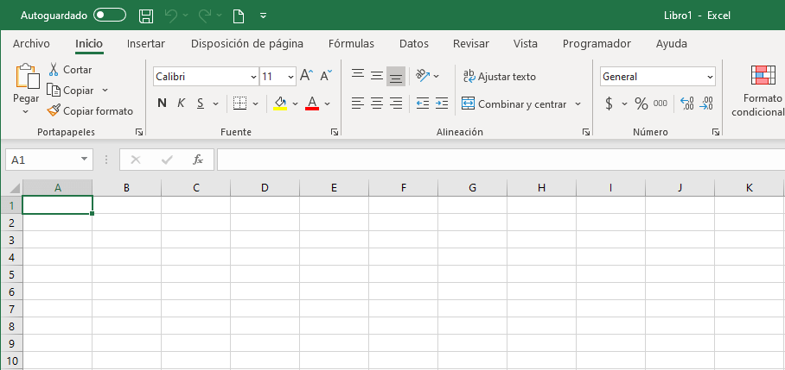Switch to the Insertar tab

click(146, 44)
